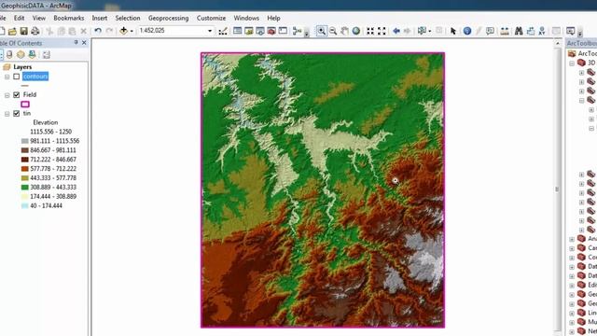Open the Customize menu

point(212,18)
